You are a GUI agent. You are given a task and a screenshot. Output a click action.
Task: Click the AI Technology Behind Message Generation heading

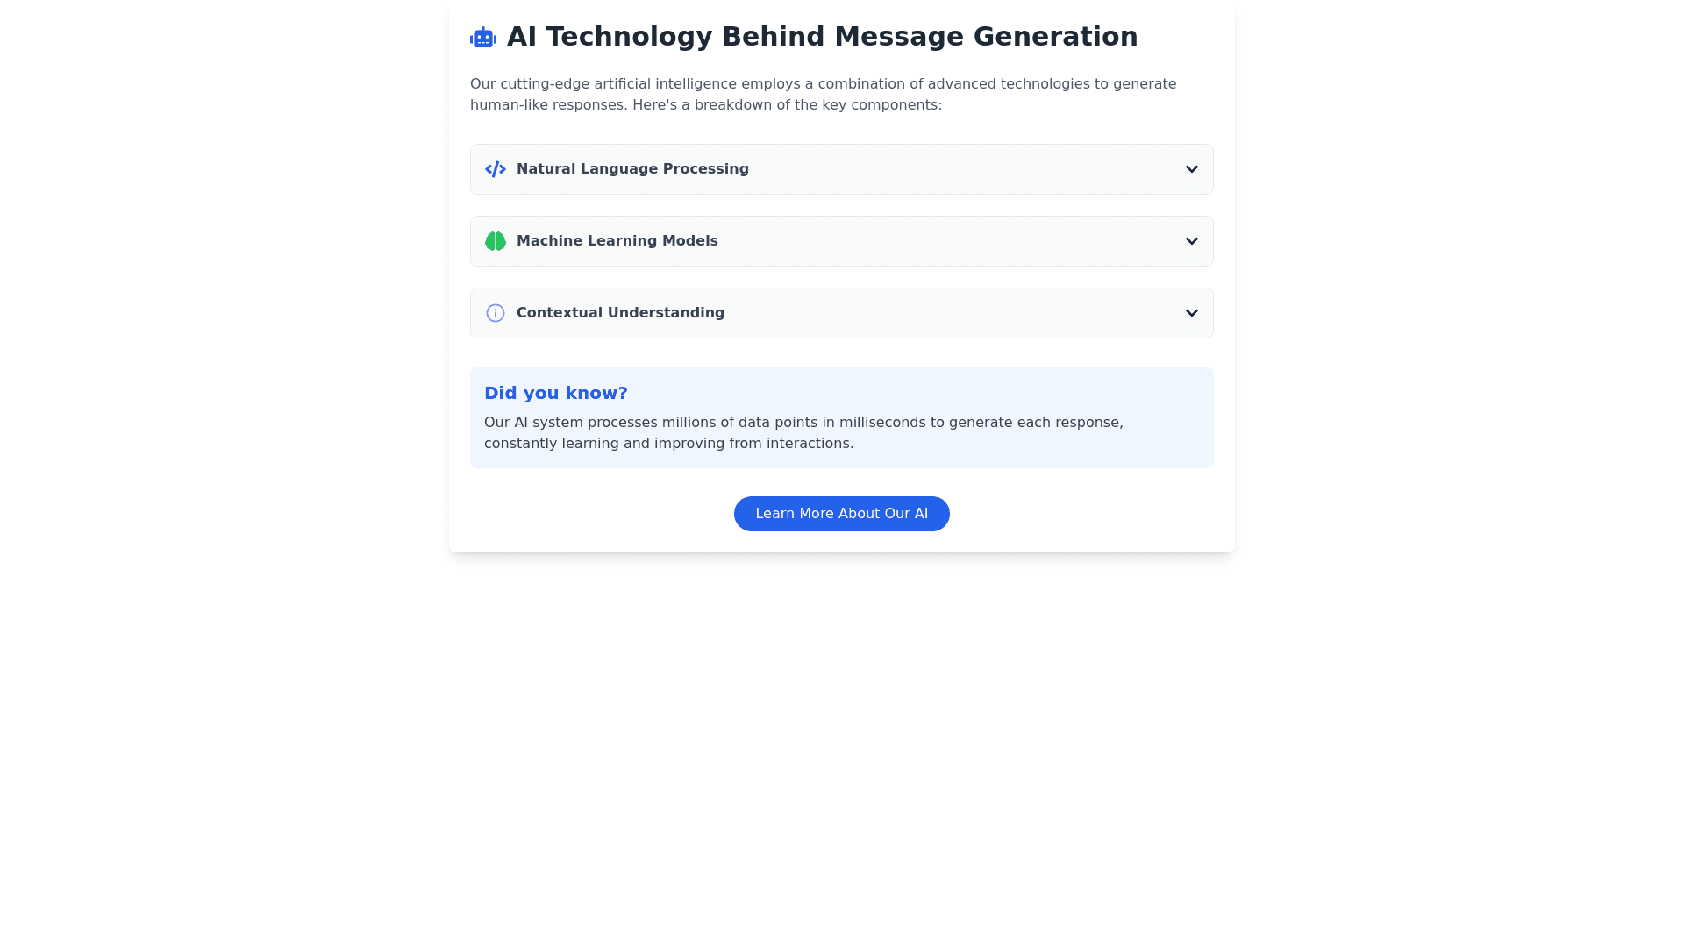click(822, 37)
